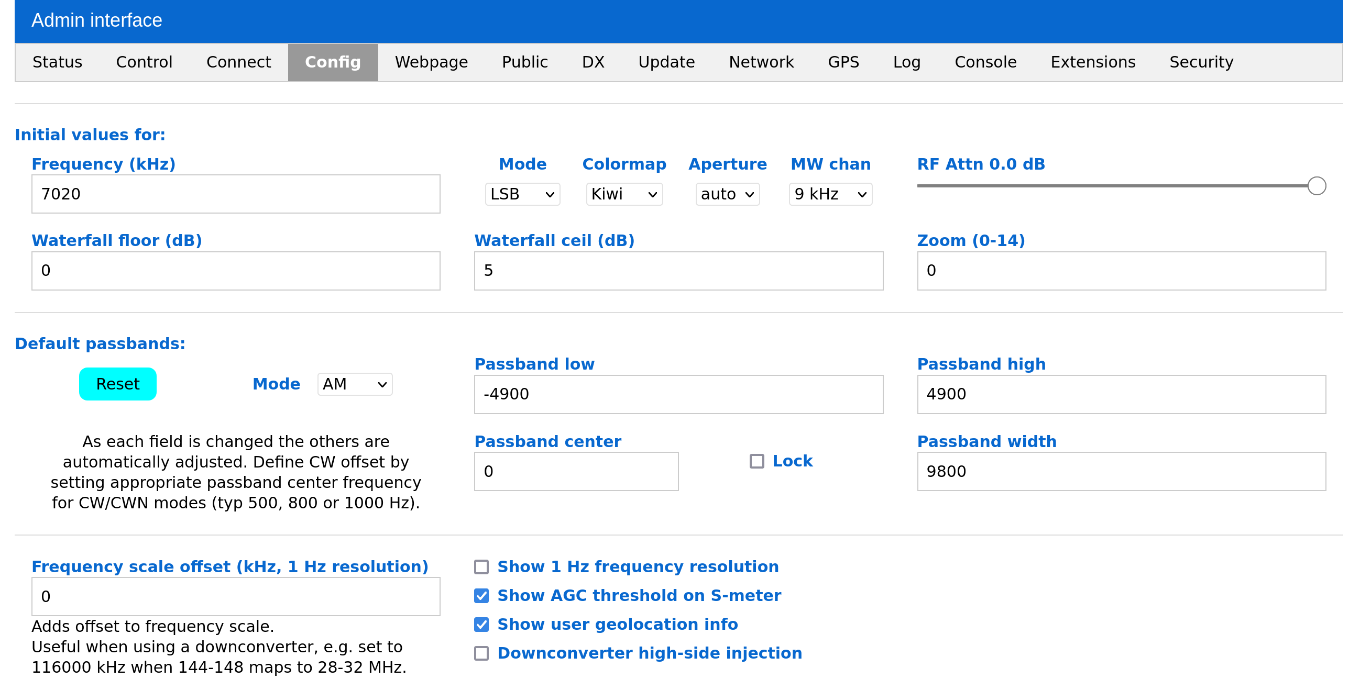Image resolution: width=1360 pixels, height=690 pixels.
Task: Switch to the DX tab
Action: coord(593,62)
